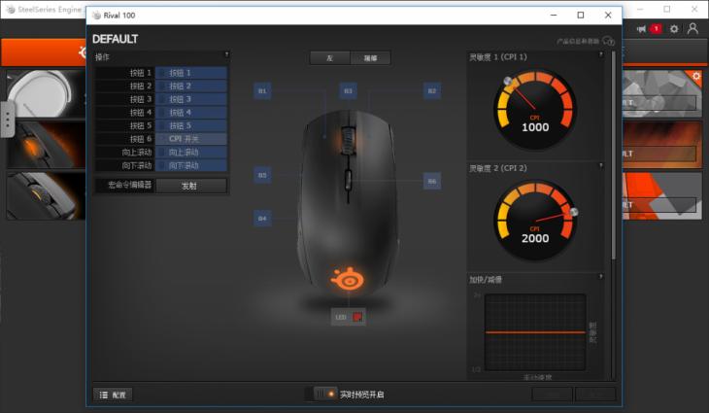Click the orange tab in the Engine window
This screenshot has height=413, width=709.
44,52
